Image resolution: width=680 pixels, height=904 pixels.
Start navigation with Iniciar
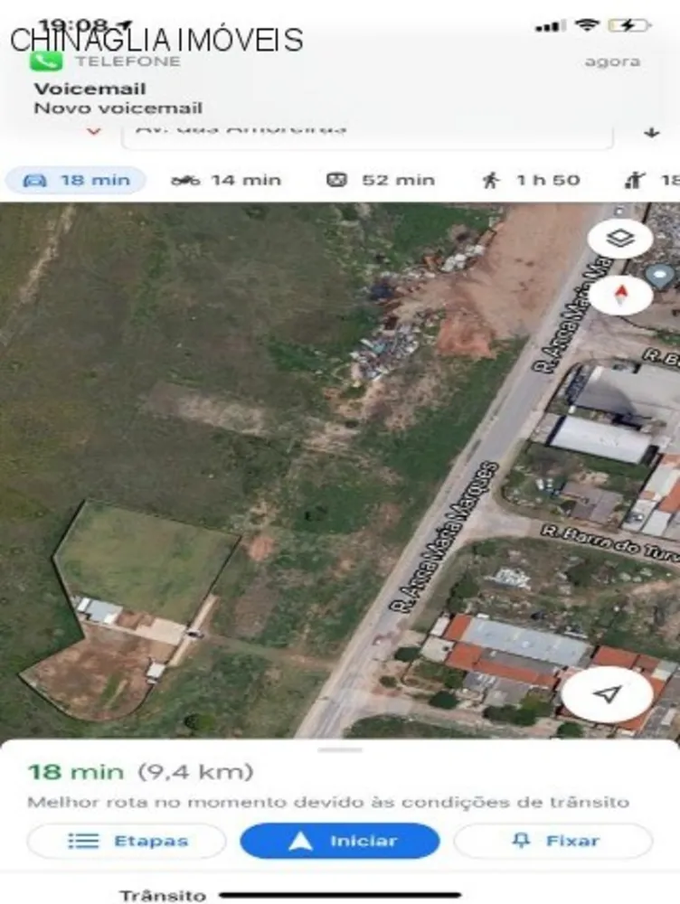340,841
